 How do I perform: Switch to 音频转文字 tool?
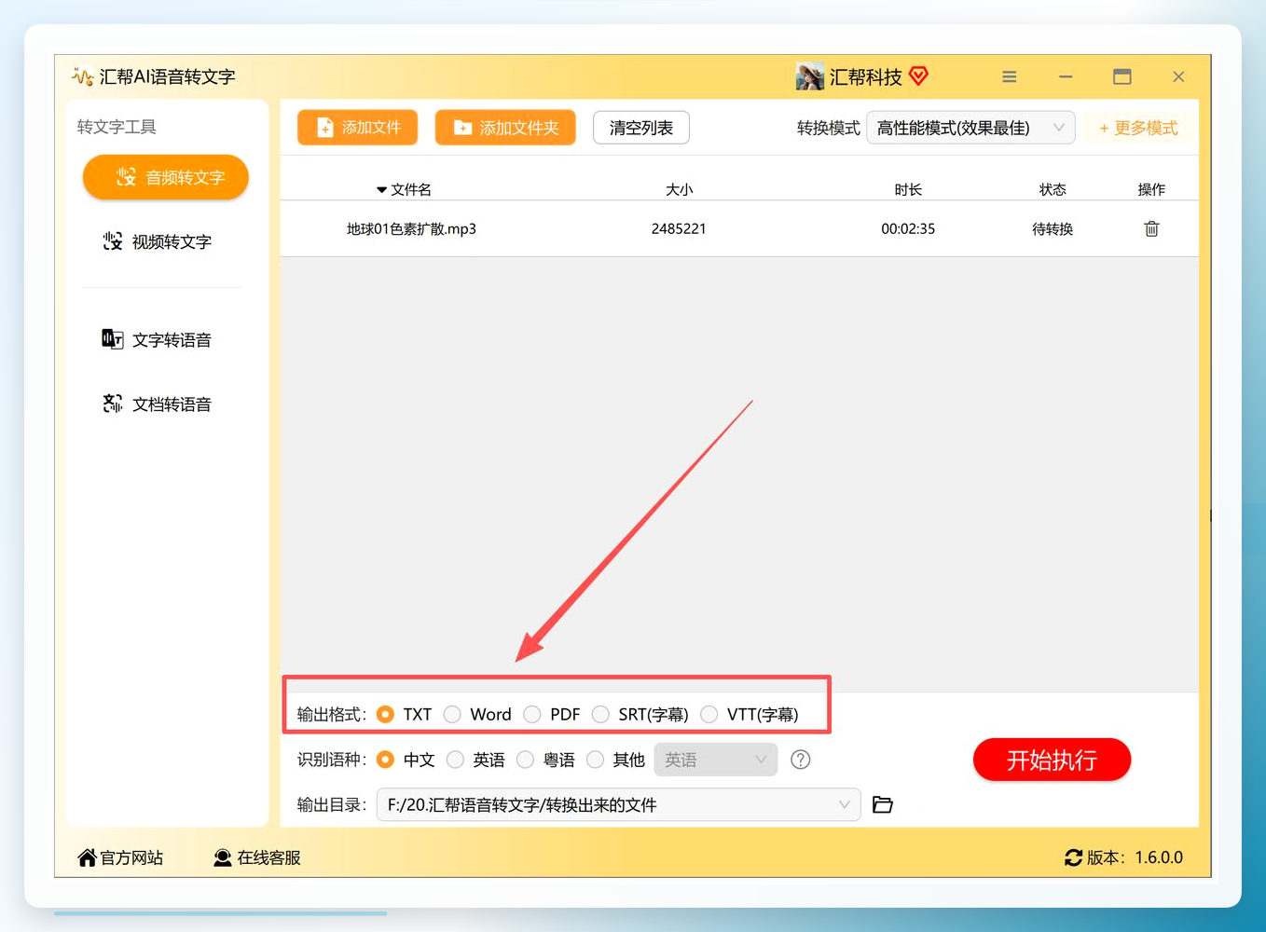(x=166, y=177)
